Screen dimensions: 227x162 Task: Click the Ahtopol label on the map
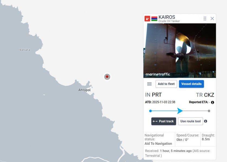click(x=84, y=90)
